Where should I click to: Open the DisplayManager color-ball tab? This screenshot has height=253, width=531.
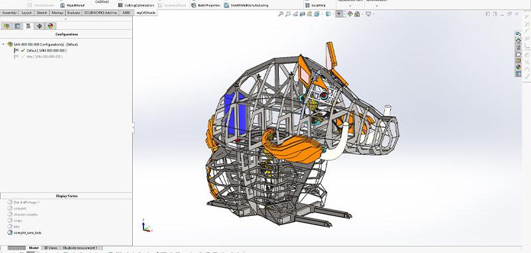point(50,26)
